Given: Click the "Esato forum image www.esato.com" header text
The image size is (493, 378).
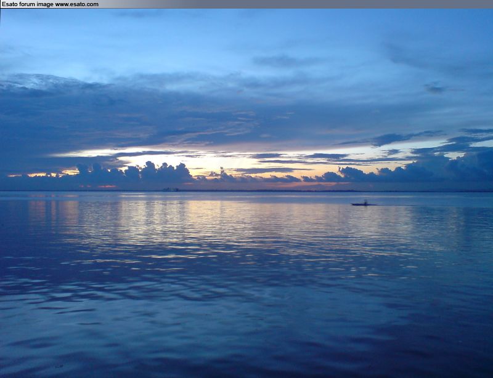Looking at the screenshot, I should [50, 4].
